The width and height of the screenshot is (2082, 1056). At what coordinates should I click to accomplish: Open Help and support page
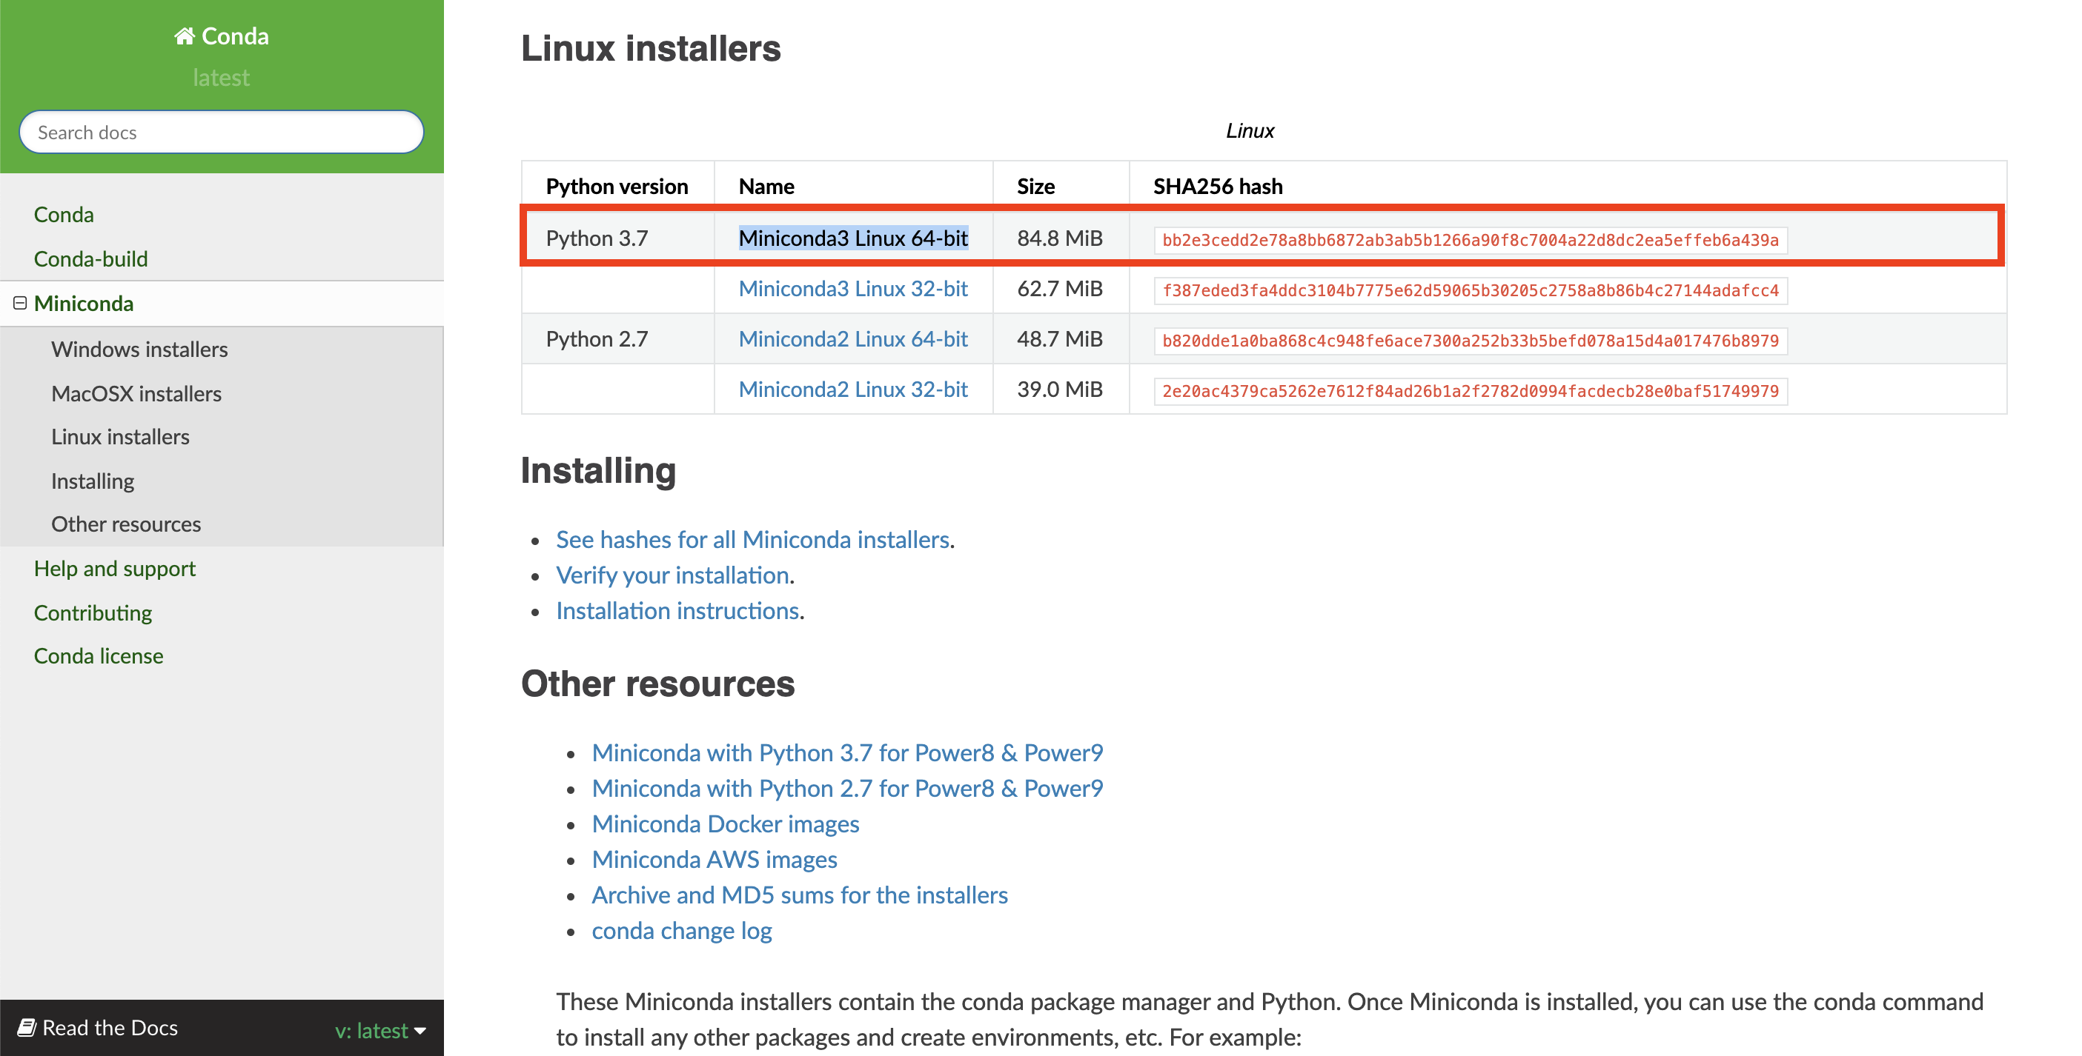114,569
